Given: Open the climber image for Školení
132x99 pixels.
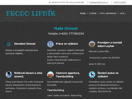Looking at the screenshot, I should (x=92, y=75).
